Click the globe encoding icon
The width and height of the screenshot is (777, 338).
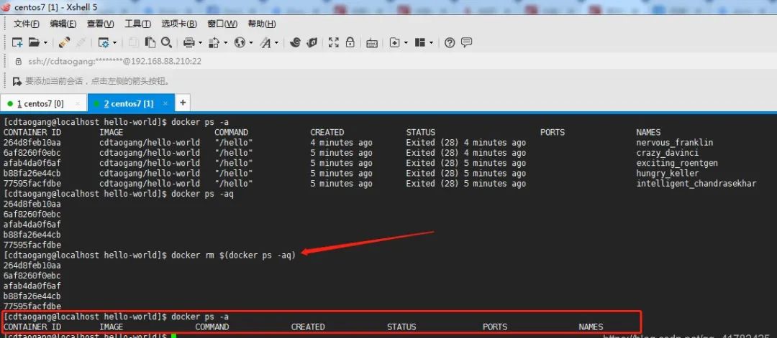point(240,42)
